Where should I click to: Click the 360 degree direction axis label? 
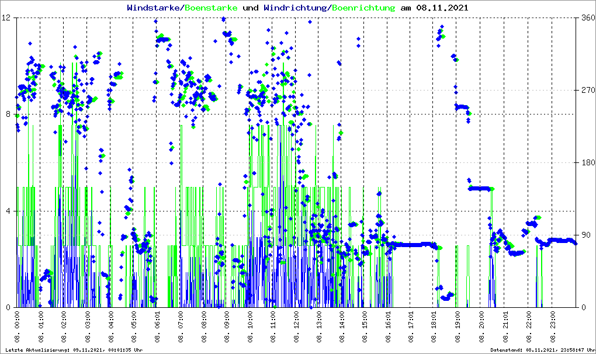(x=587, y=18)
